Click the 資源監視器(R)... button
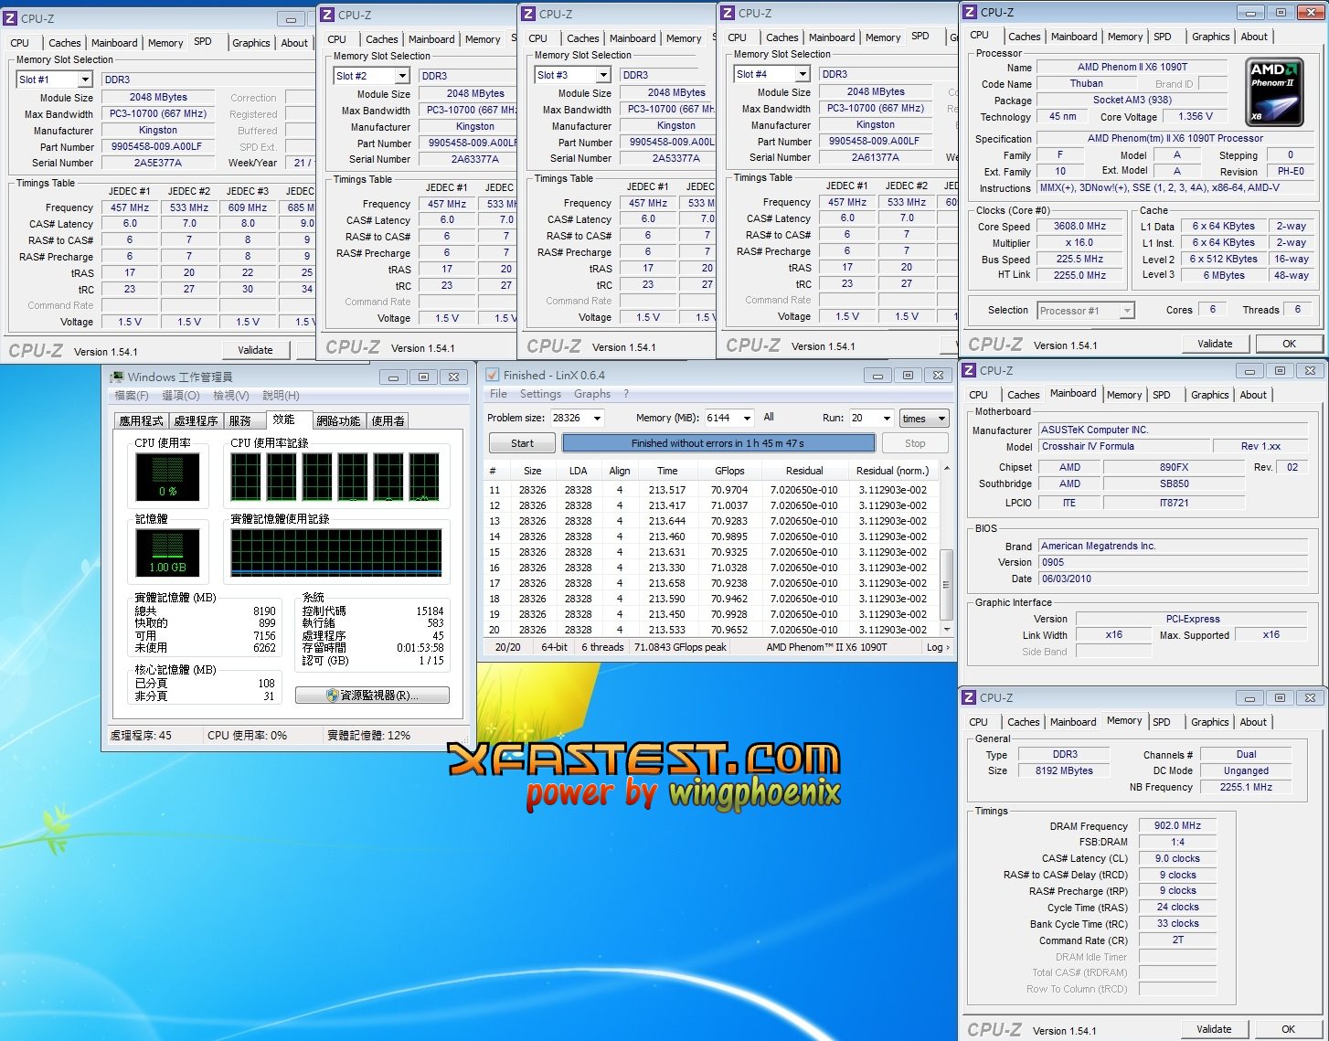 click(372, 696)
